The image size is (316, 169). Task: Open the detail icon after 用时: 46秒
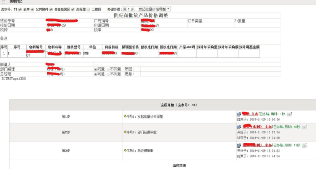pos(304,127)
